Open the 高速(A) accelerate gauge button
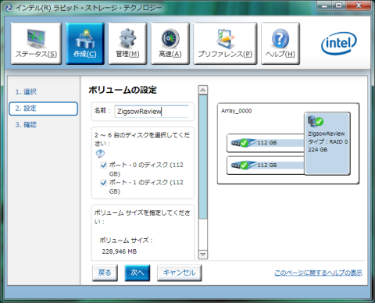The width and height of the screenshot is (375, 303). 170,43
